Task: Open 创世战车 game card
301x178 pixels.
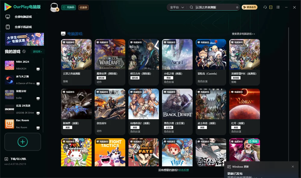Action: click(x=110, y=112)
